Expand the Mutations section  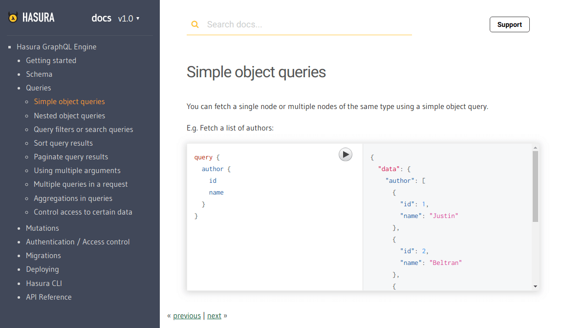point(42,228)
